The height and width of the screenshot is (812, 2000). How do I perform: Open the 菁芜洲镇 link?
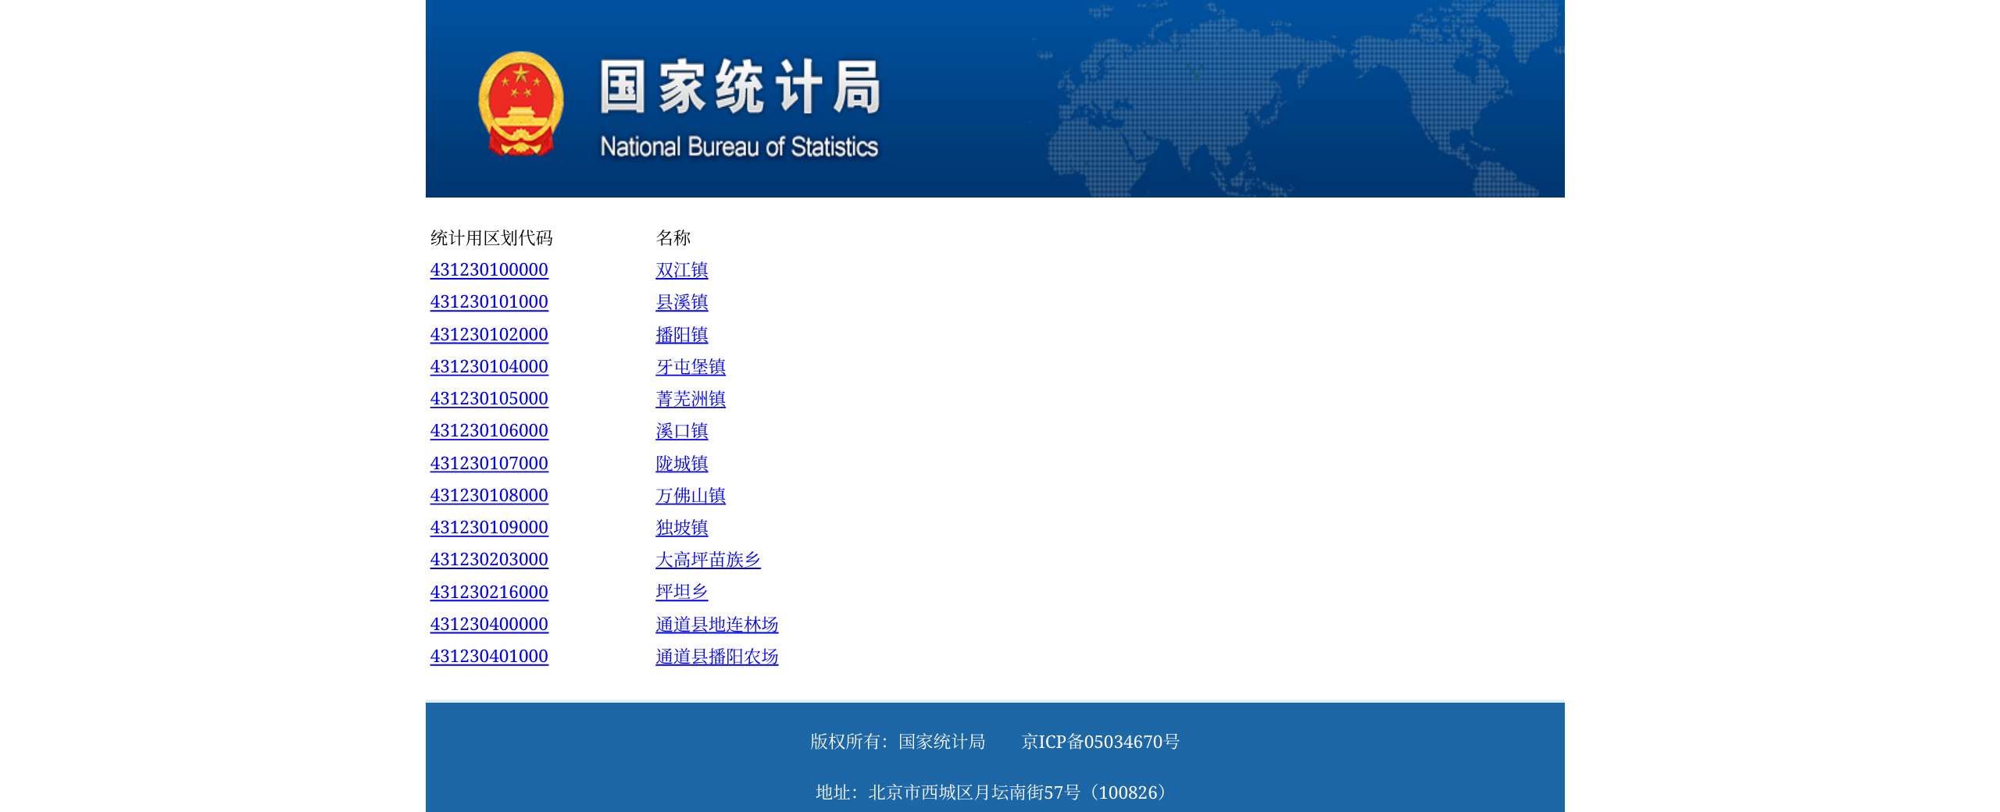pos(690,399)
